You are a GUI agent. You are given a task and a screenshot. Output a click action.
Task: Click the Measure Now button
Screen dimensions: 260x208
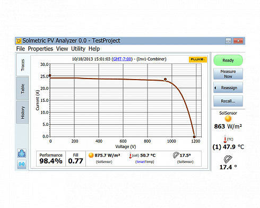tap(228, 74)
